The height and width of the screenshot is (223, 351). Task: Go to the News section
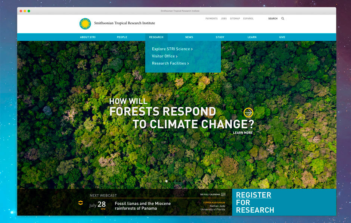[x=189, y=37]
